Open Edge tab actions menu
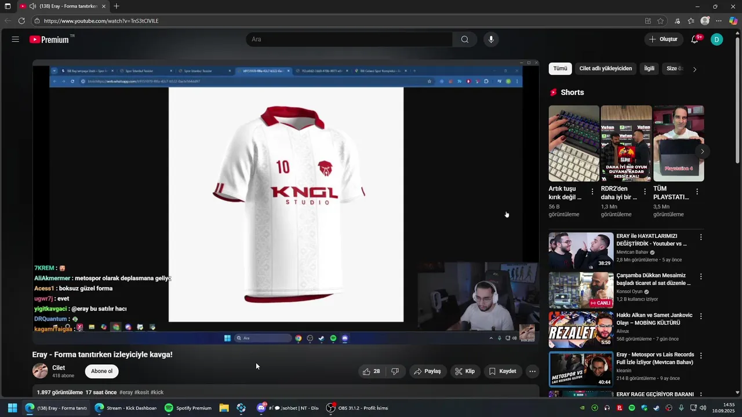Viewport: 742px width, 417px height. pos(8,6)
